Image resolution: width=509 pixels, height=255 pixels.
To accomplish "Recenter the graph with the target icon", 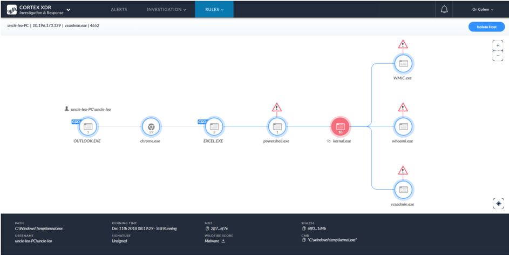I will (x=498, y=203).
